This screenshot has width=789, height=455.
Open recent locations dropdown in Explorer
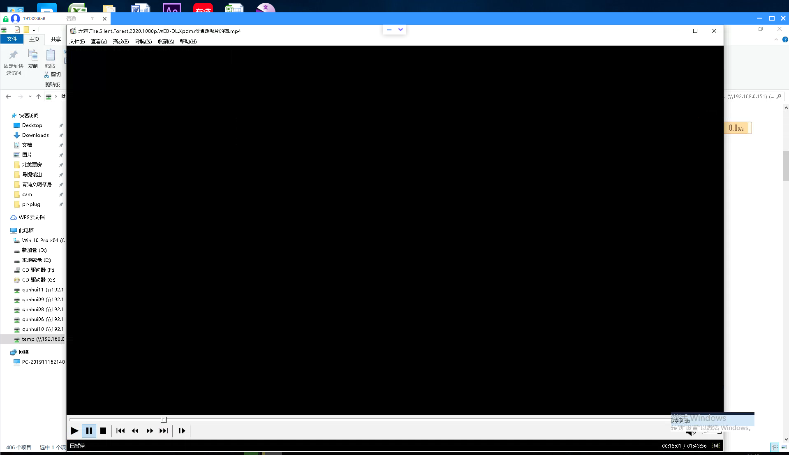pyautogui.click(x=30, y=97)
